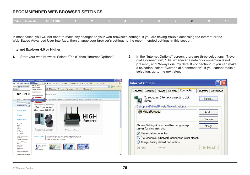
Task: Choose 'Windows Update' from the Tools menu
Action: point(36,93)
